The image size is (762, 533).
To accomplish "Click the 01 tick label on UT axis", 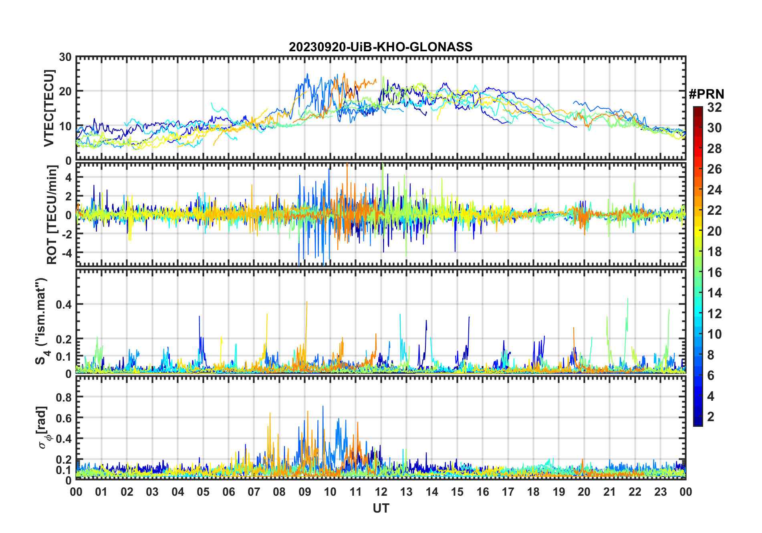I will (x=101, y=492).
